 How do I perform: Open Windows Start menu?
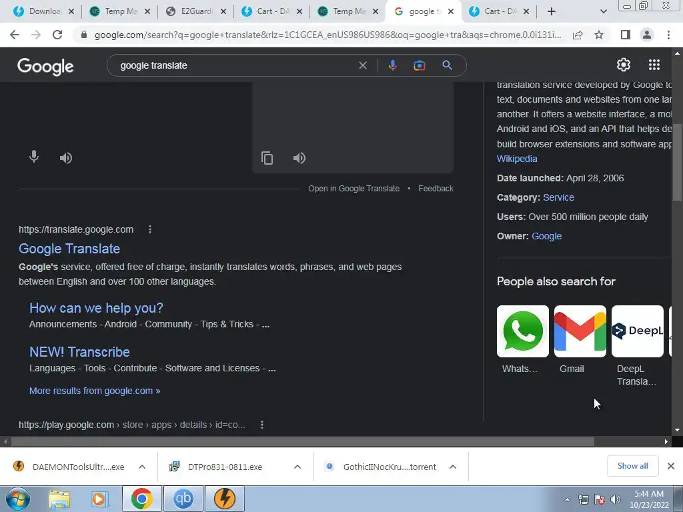18,499
